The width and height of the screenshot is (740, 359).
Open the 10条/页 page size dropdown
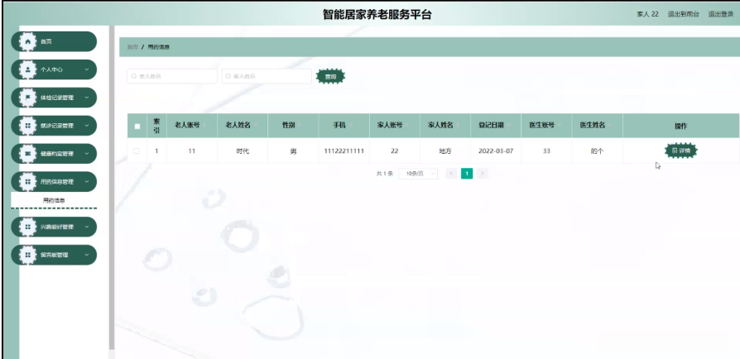coord(418,174)
